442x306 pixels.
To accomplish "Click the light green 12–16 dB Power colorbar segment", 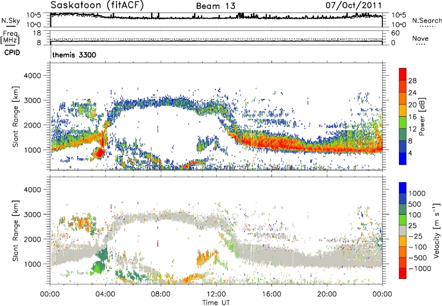I will [x=403, y=122].
